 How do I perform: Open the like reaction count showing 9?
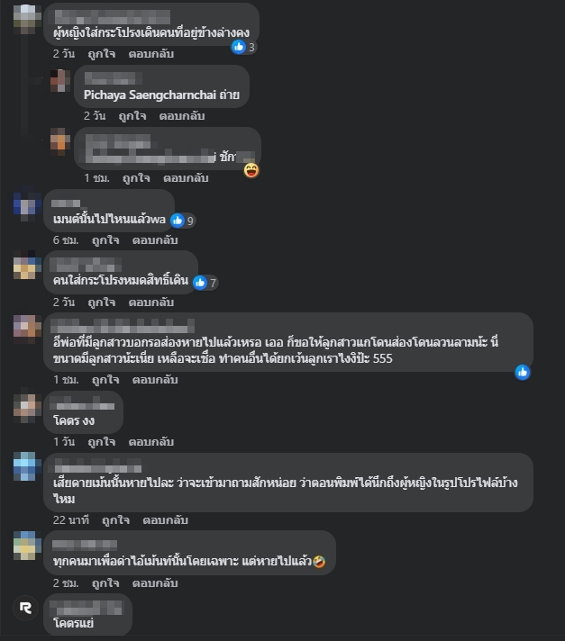pyautogui.click(x=183, y=221)
